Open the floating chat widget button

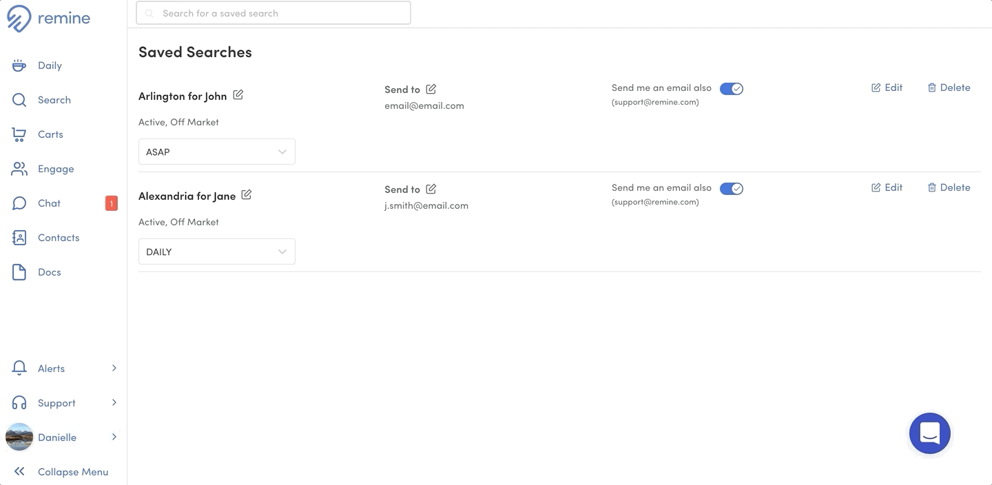coord(930,433)
